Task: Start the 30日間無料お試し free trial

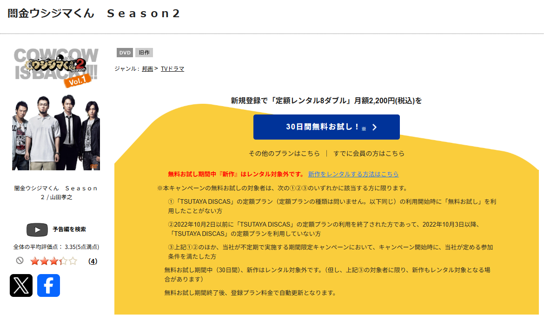Action: pos(326,127)
